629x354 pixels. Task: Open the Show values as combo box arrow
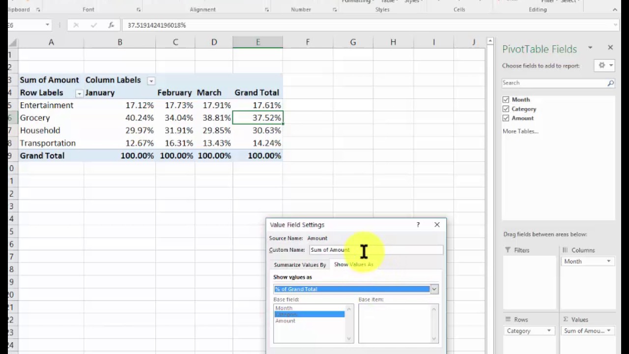434,290
